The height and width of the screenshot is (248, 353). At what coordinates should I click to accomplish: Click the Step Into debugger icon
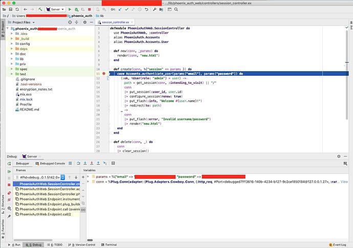pyautogui.click(x=85, y=163)
